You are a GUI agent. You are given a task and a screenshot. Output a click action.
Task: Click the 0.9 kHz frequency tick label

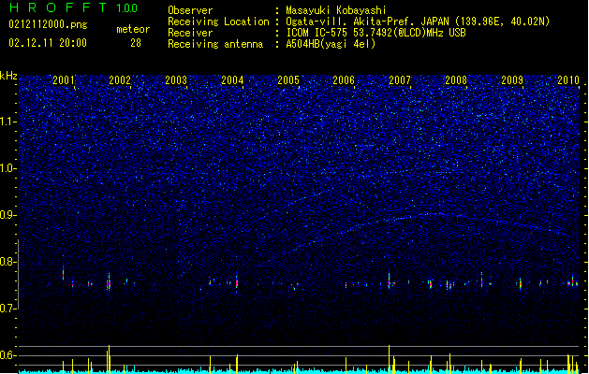[8, 215]
